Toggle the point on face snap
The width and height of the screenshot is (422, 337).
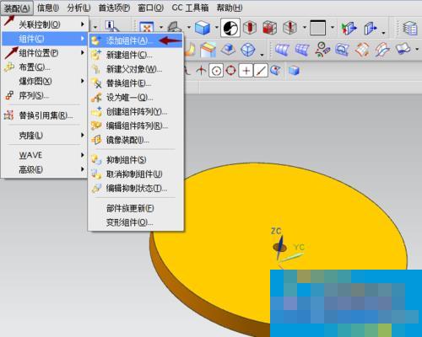(x=275, y=71)
